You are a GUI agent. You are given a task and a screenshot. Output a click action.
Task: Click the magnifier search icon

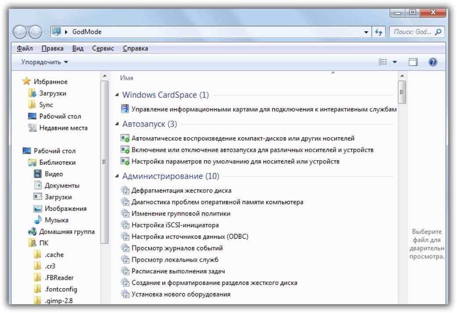(438, 32)
